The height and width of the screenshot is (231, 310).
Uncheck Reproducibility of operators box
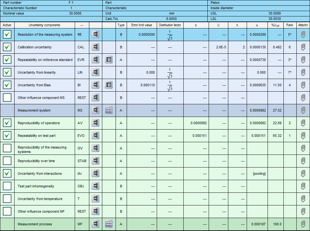click(7, 123)
